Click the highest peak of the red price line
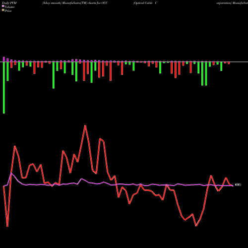 pos(85,125)
